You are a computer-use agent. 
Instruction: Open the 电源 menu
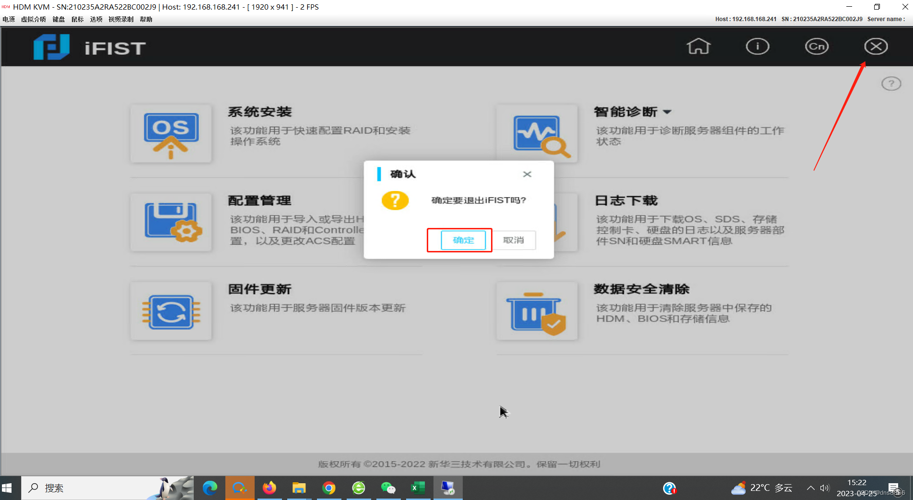9,19
